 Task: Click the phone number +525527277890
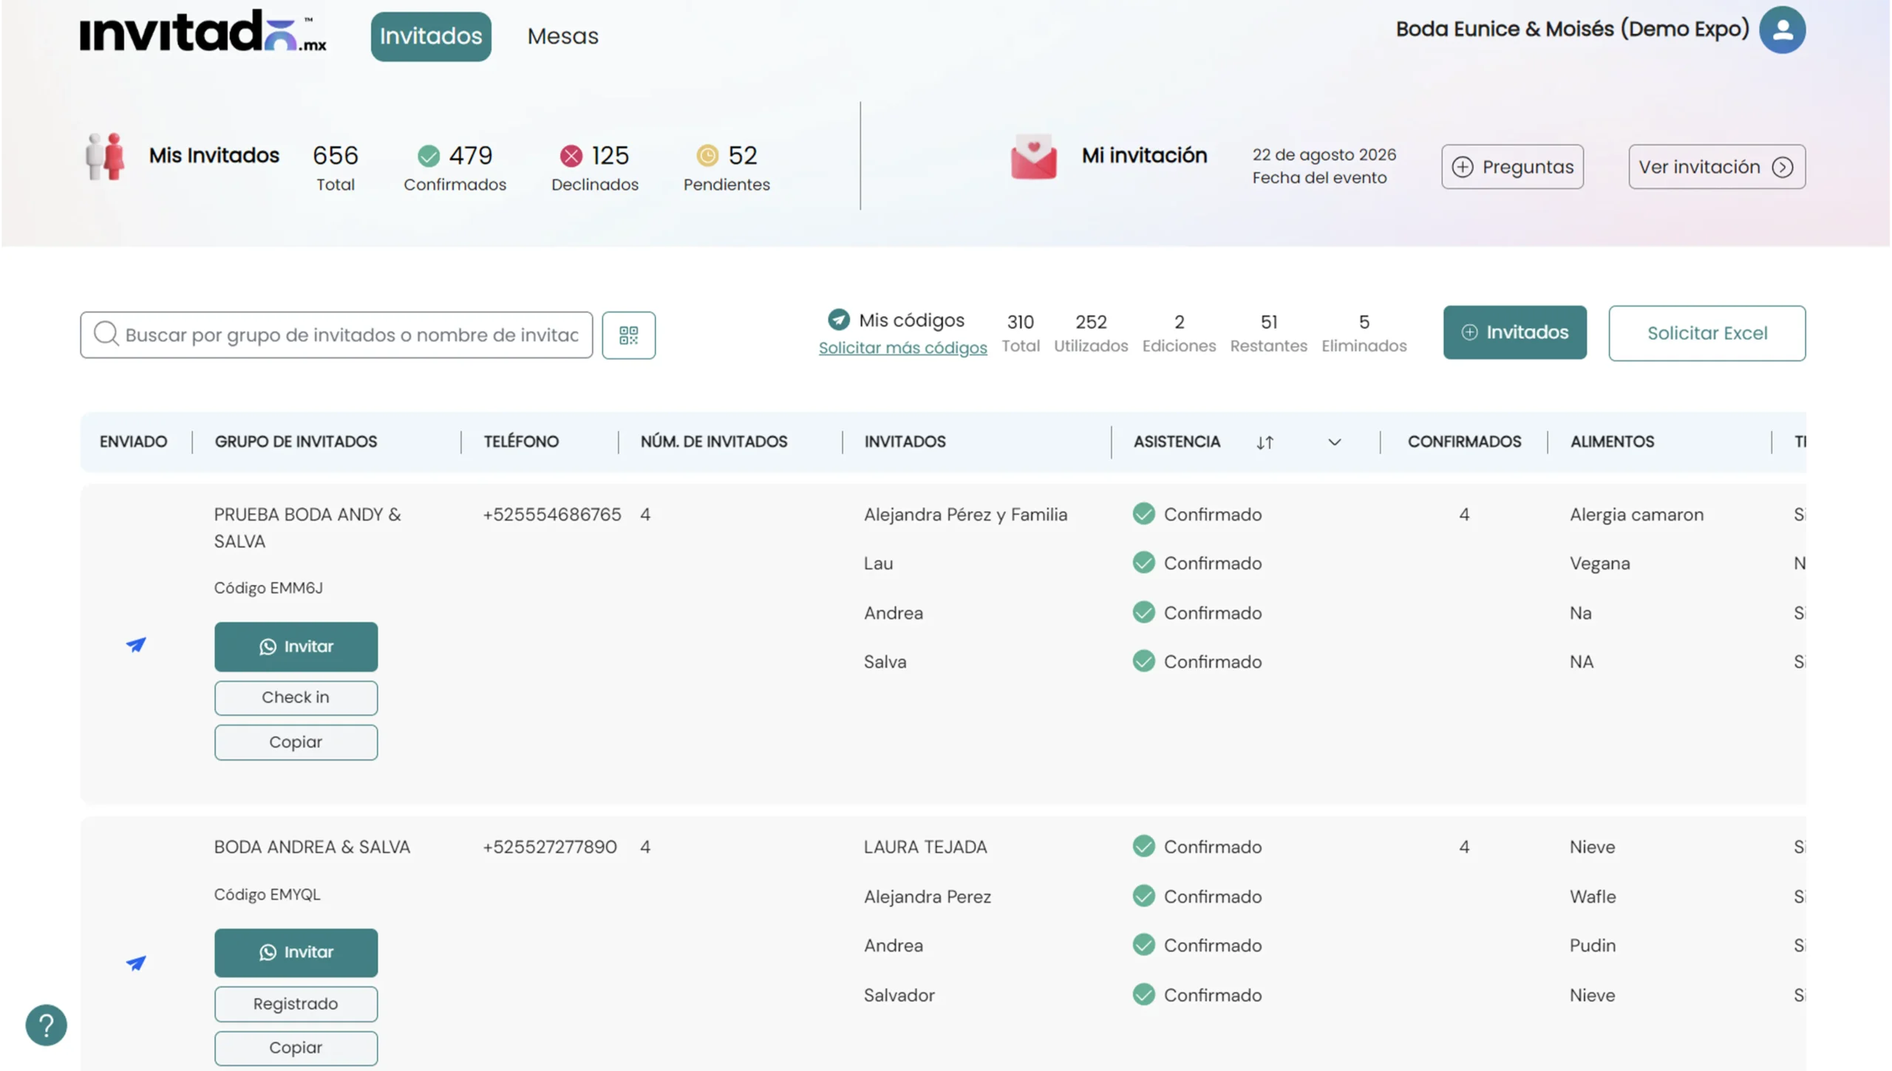pyautogui.click(x=549, y=847)
